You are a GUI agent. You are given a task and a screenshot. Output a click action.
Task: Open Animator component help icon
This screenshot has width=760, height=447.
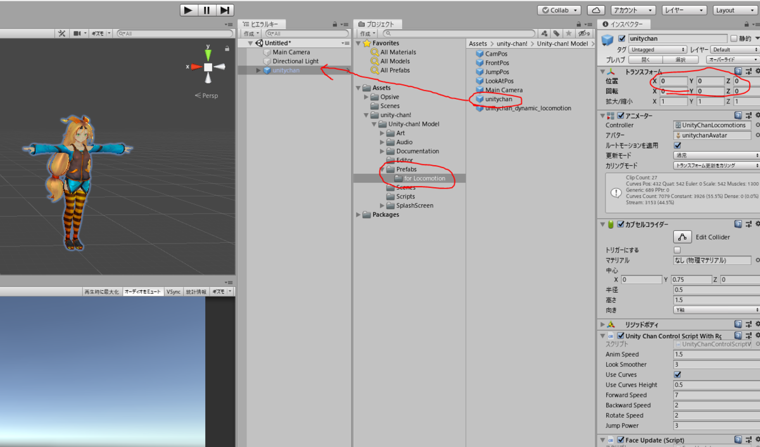tap(738, 116)
